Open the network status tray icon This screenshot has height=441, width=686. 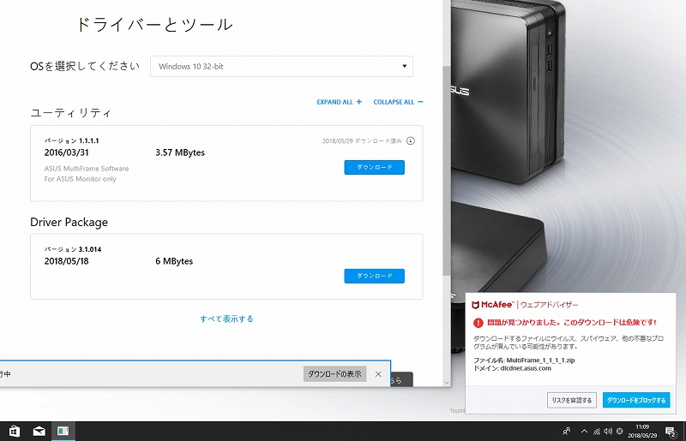596,432
